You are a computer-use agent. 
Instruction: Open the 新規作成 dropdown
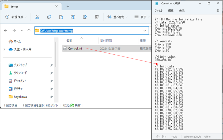[x=16, y=17]
